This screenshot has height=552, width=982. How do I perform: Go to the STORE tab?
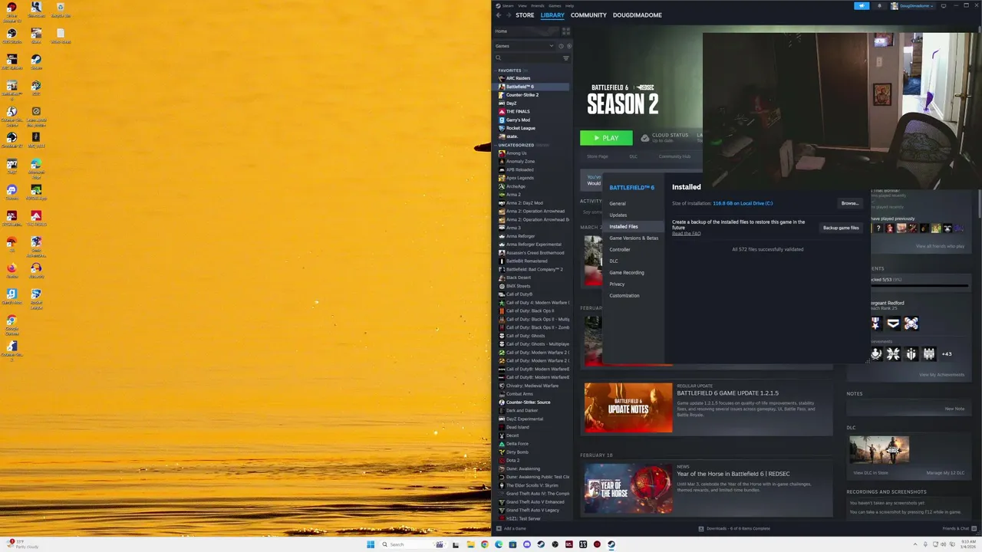525,15
